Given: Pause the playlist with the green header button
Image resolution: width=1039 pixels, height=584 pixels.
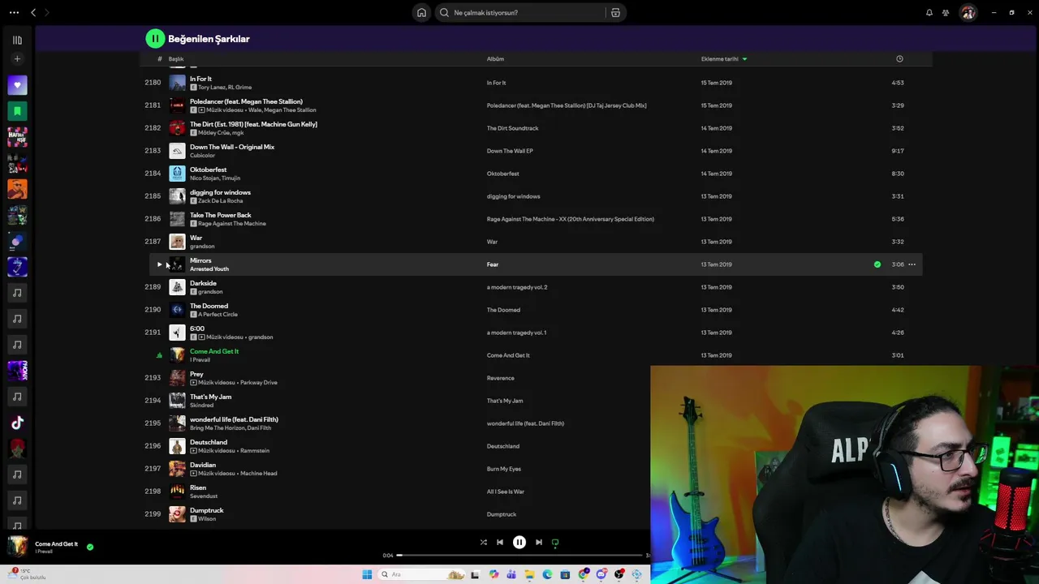Looking at the screenshot, I should click(x=155, y=38).
